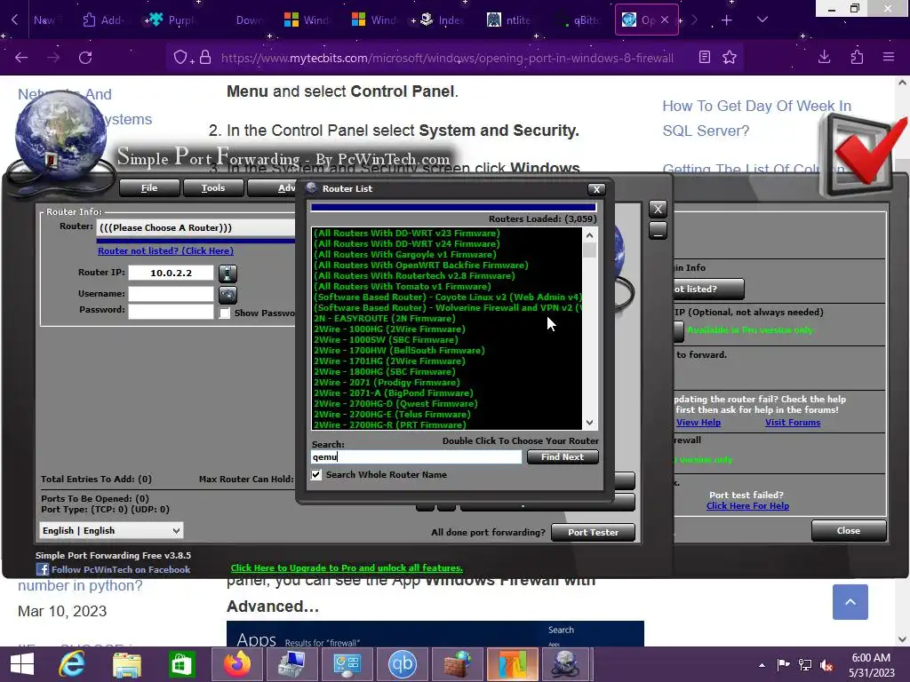The height and width of the screenshot is (682, 910).
Task: Select All Routers With Tomato v1 entry
Action: (x=403, y=287)
